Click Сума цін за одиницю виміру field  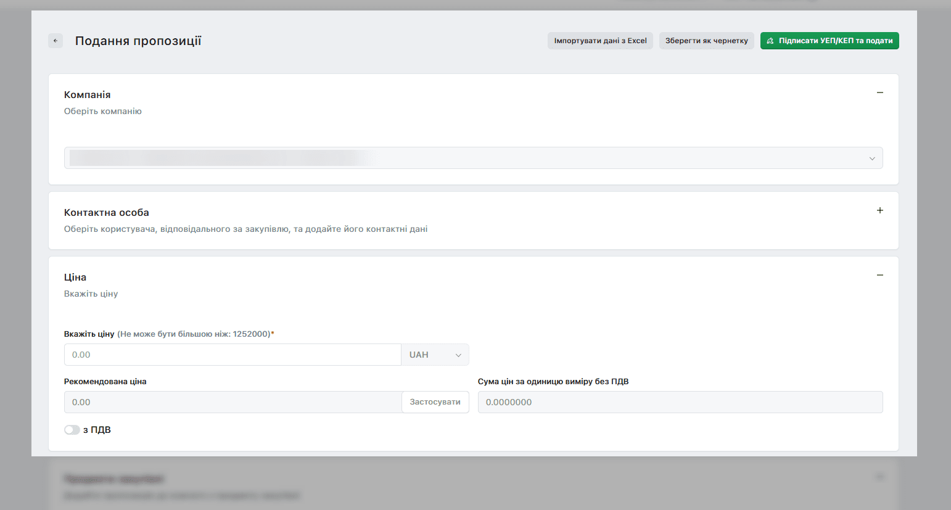click(x=680, y=402)
